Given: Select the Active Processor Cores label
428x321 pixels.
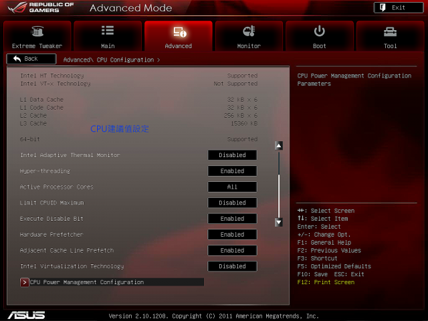Looking at the screenshot, I should [x=57, y=187].
